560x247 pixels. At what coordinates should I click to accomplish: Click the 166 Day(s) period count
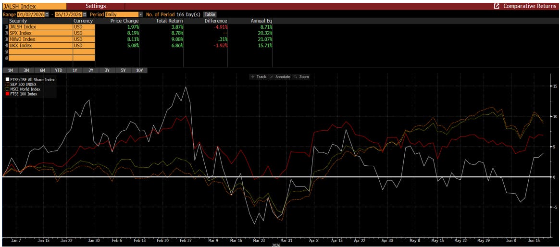(189, 14)
